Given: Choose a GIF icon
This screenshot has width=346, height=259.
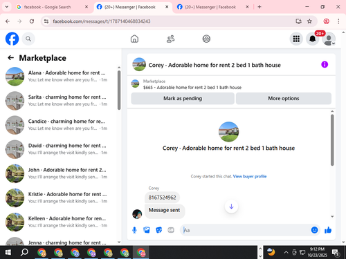Looking at the screenshot, I should (171, 230).
